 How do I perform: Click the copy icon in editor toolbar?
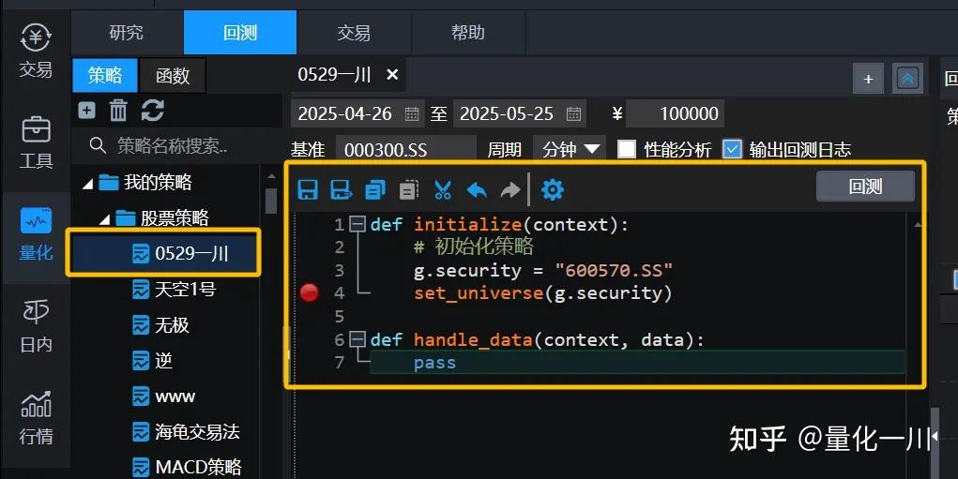pyautogui.click(x=374, y=189)
